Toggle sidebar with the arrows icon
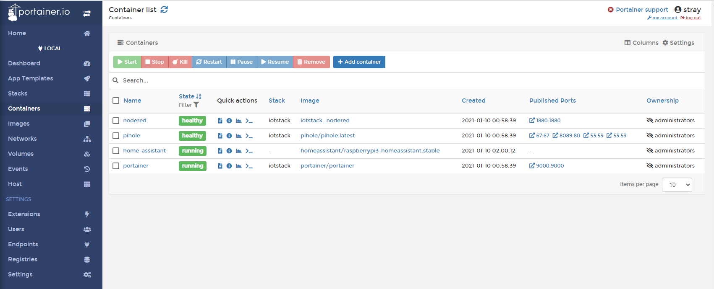 [x=87, y=13]
